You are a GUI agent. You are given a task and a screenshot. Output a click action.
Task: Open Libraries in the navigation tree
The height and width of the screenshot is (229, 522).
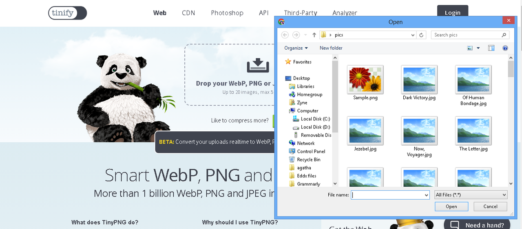point(305,86)
